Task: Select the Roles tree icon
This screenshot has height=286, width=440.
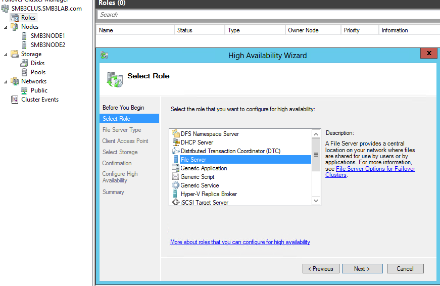Action: pos(15,18)
